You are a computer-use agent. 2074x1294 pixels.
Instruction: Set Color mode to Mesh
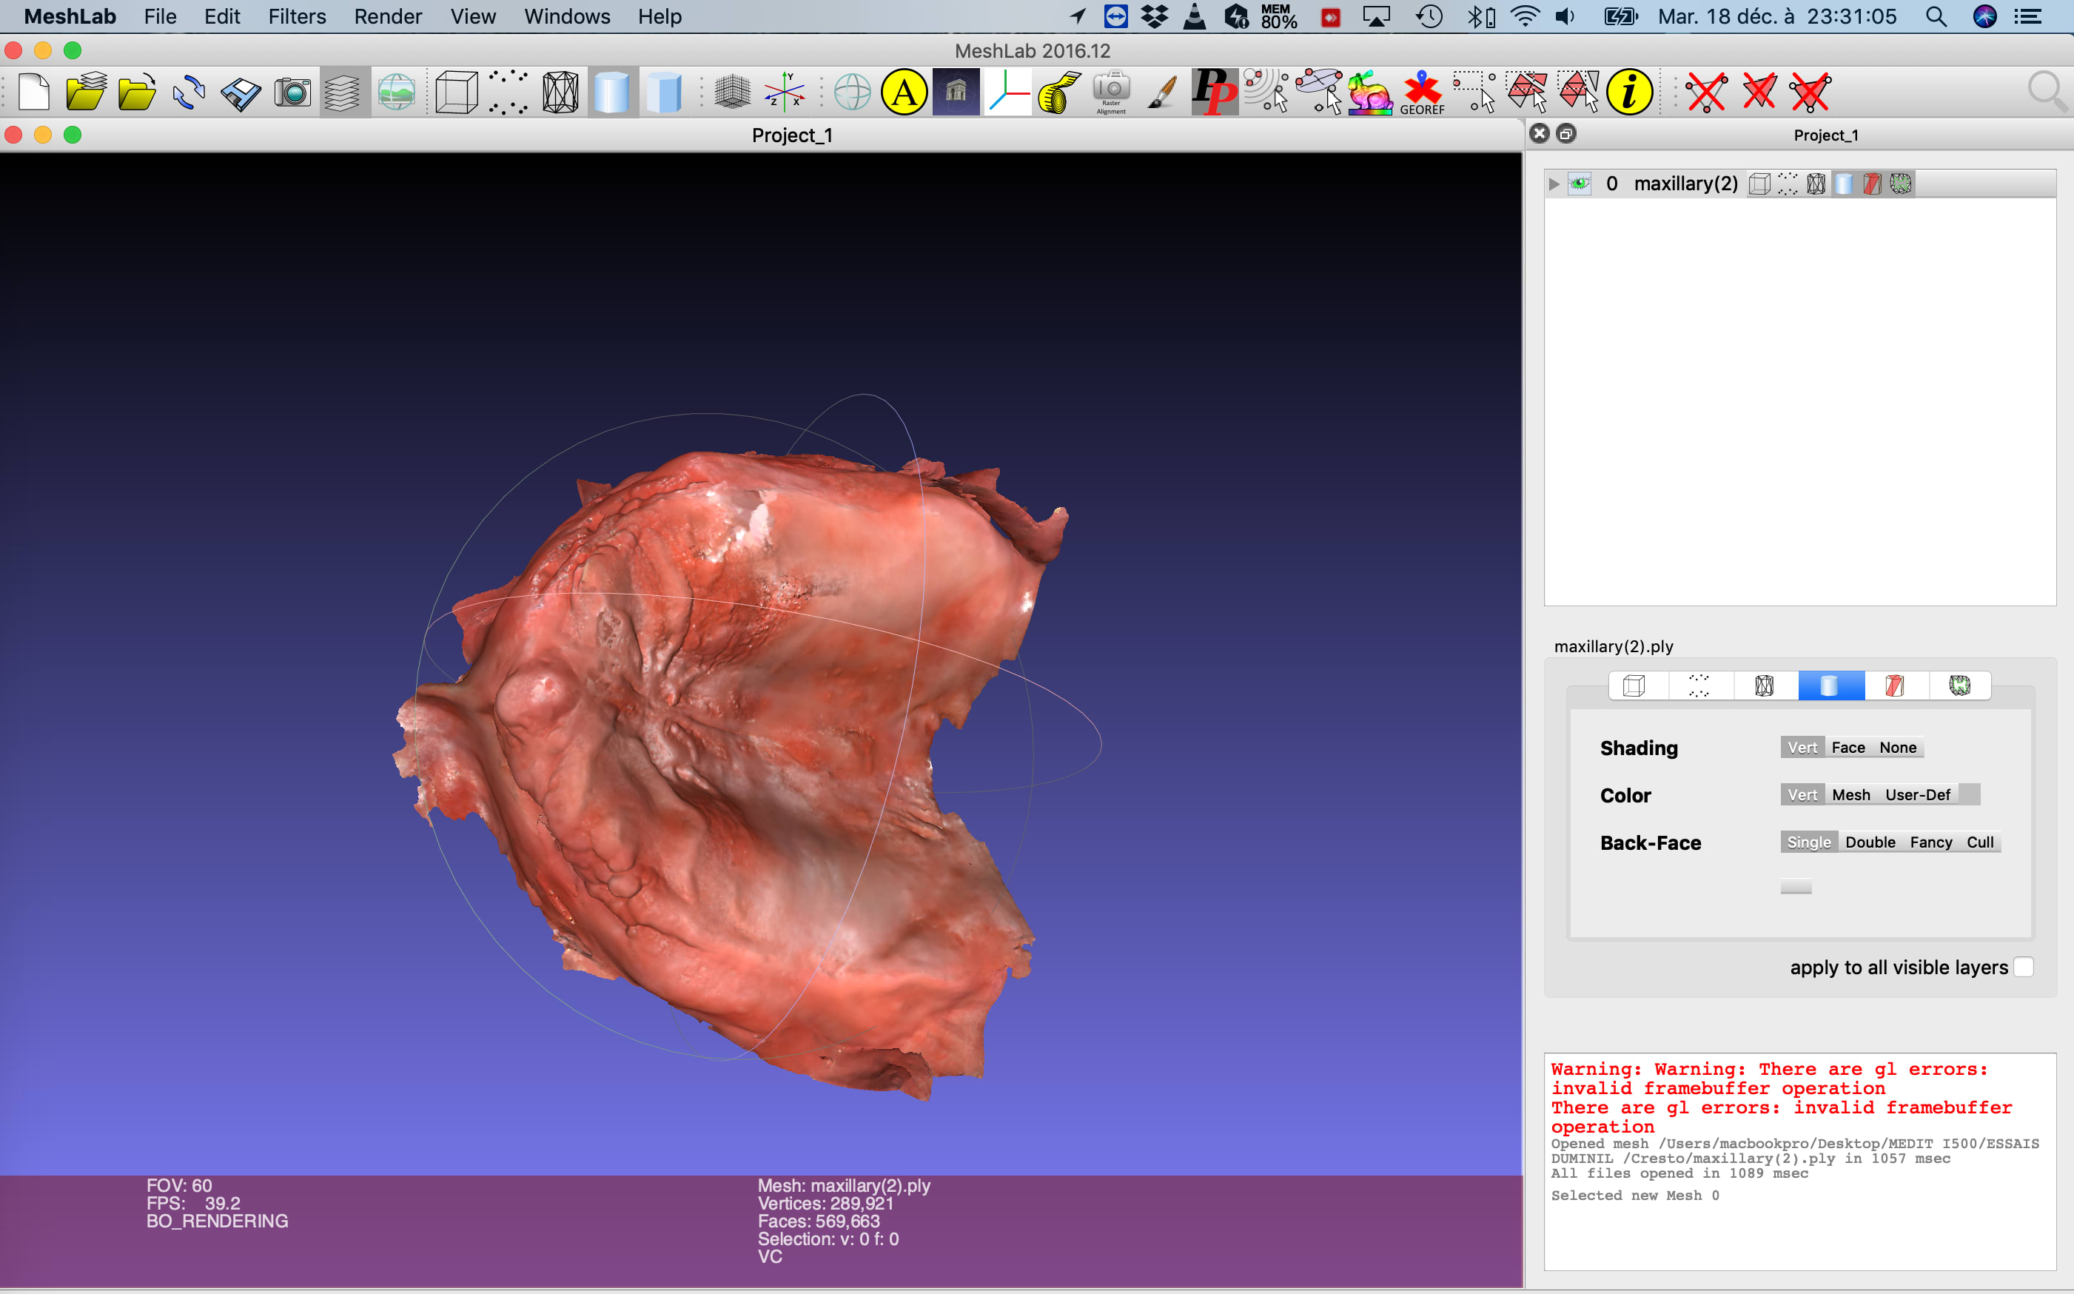(x=1850, y=795)
